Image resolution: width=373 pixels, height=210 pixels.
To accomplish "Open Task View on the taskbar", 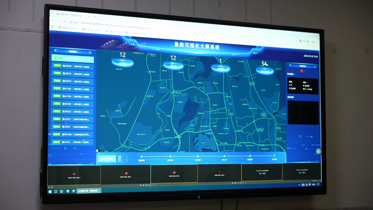I will coord(61,191).
